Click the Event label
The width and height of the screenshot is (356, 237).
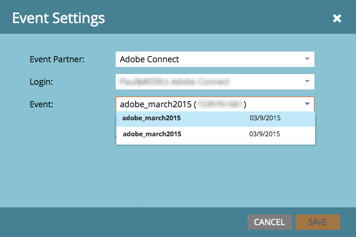(41, 104)
